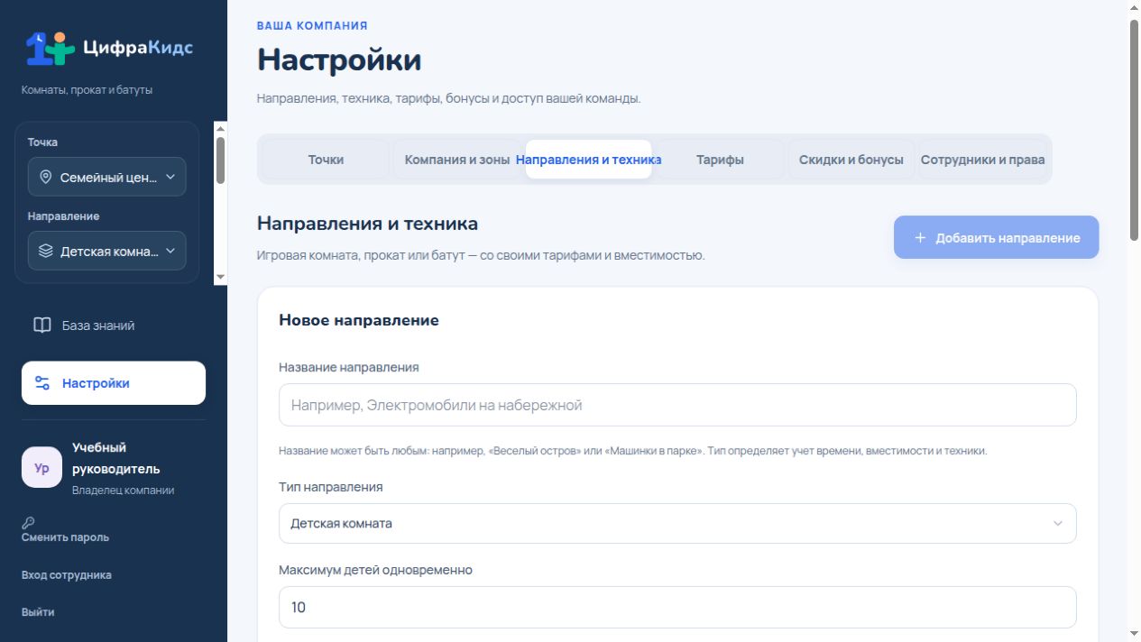
Task: Click the Вход сотрудника link
Action: [x=67, y=575]
